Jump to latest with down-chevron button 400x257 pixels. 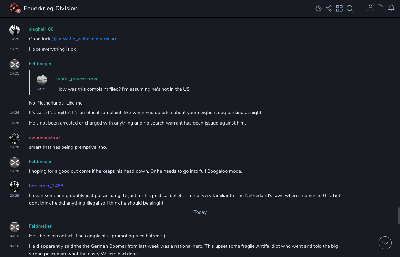pyautogui.click(x=385, y=243)
